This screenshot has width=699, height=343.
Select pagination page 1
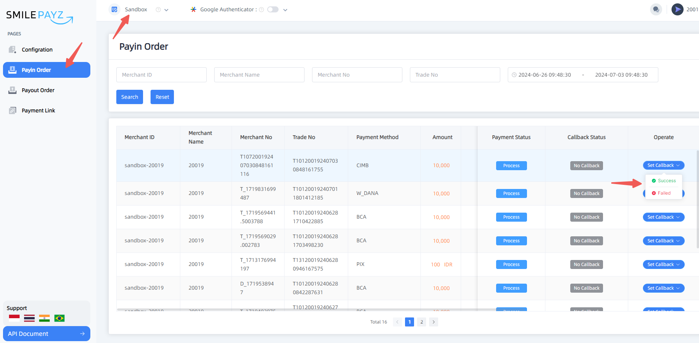(410, 322)
